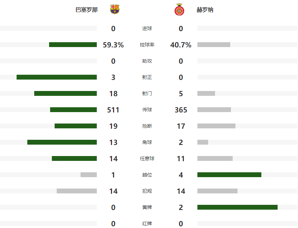Click Barcelona's gray fouls bar

click(77, 191)
